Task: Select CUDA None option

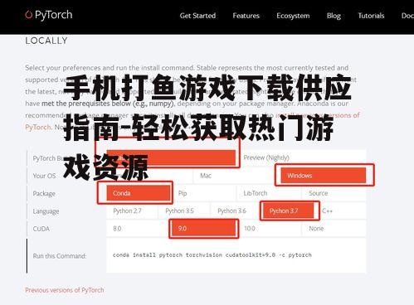Action: pyautogui.click(x=334, y=229)
